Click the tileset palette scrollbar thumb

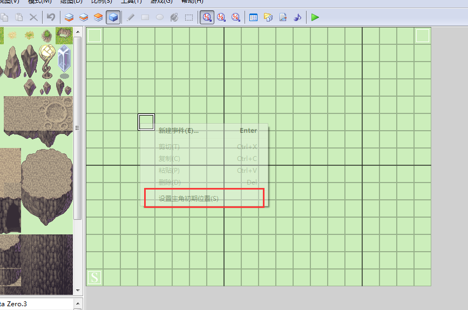[78, 129]
